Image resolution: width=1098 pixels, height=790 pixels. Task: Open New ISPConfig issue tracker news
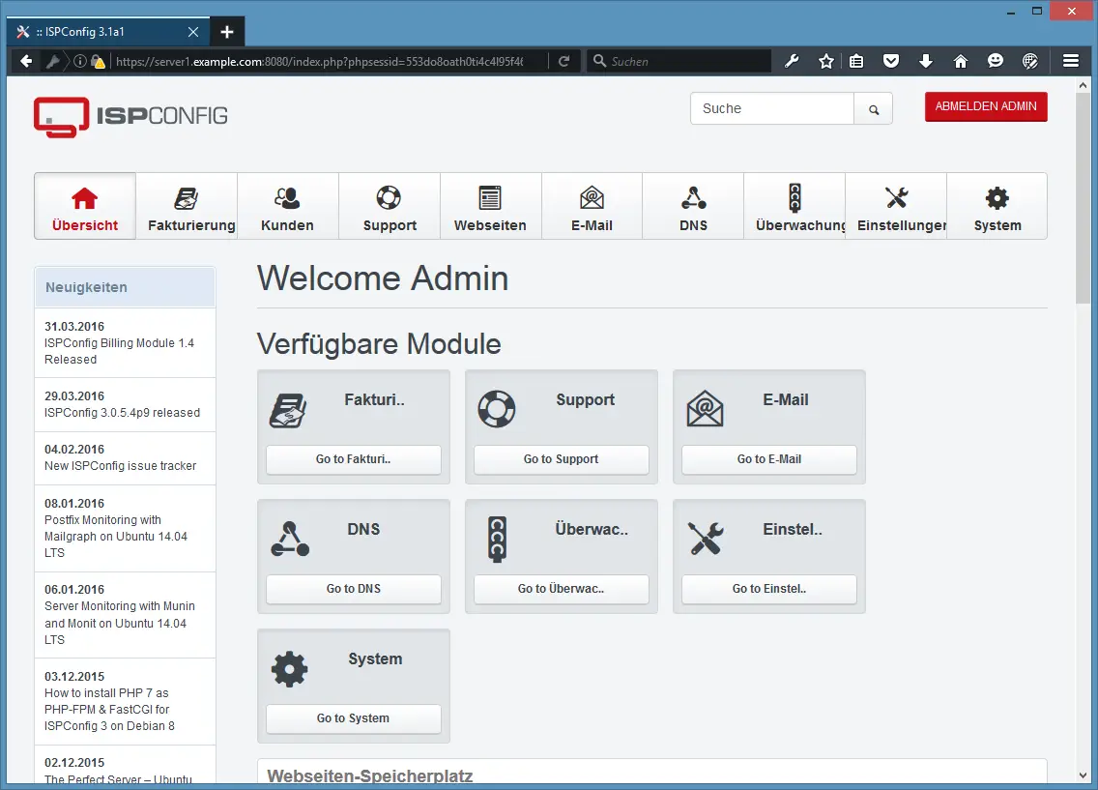click(121, 466)
